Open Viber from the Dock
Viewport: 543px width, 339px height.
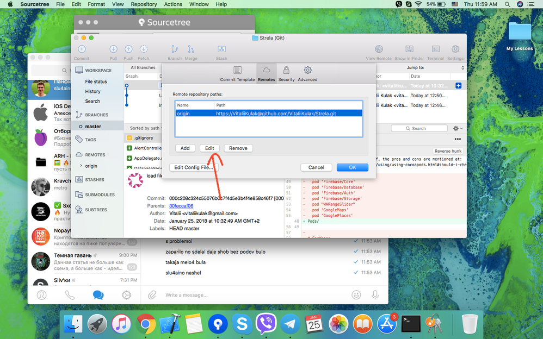tap(266, 324)
